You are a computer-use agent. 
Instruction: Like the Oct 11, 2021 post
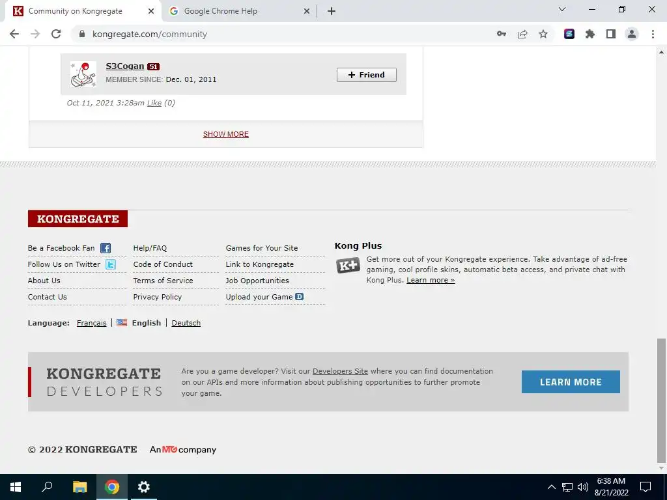point(154,102)
